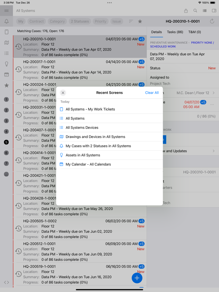The height and width of the screenshot is (292, 219).
Task: Select numbered circle 5 in sidebar
Action: [6, 142]
